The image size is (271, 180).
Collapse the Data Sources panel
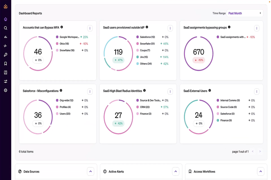90,171
